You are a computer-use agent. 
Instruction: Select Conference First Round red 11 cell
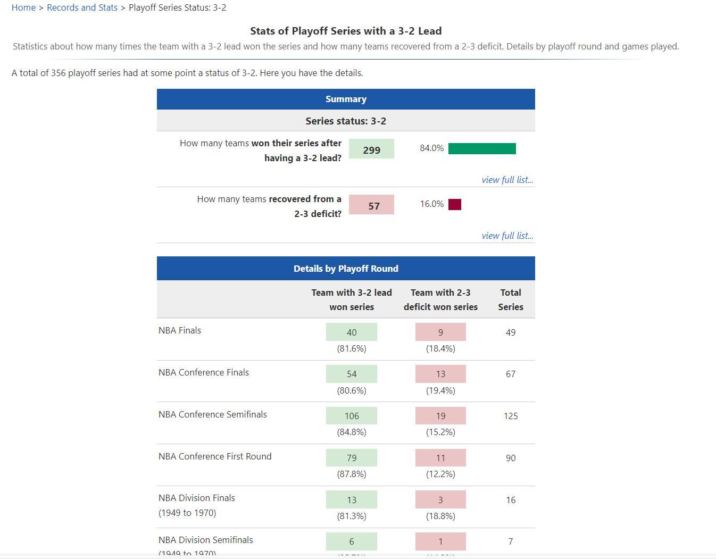click(x=440, y=458)
